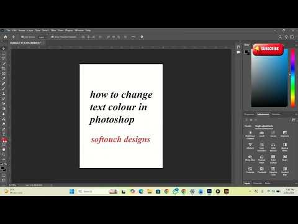Add a Threshold adjustment
Viewport: 298px width, 224px height.
(x=262, y=170)
